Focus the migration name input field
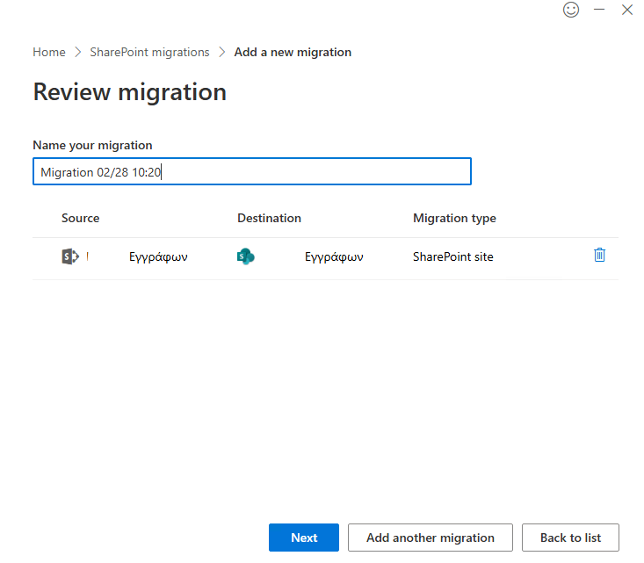Viewport: 644px width, 563px height. coord(251,172)
